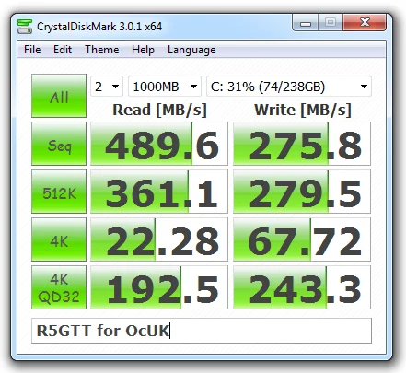Image resolution: width=406 pixels, height=373 pixels.
Task: Select the 4K QD32 read result 192.5
Action: [x=159, y=287]
